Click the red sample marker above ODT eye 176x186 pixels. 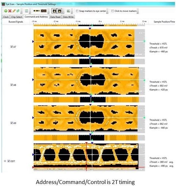tap(86, 143)
